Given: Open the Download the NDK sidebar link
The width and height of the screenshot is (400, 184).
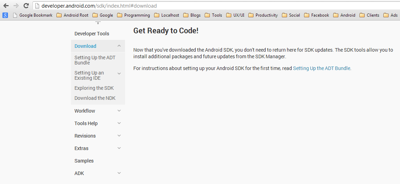Looking at the screenshot, I should [95, 98].
